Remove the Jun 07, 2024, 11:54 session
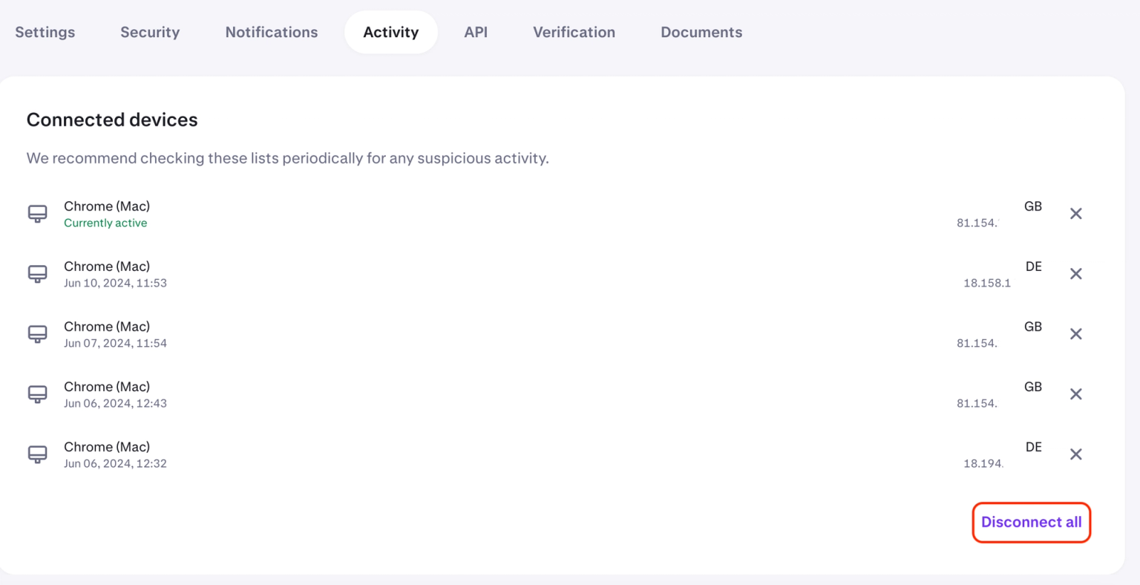Image resolution: width=1140 pixels, height=585 pixels. click(x=1075, y=334)
